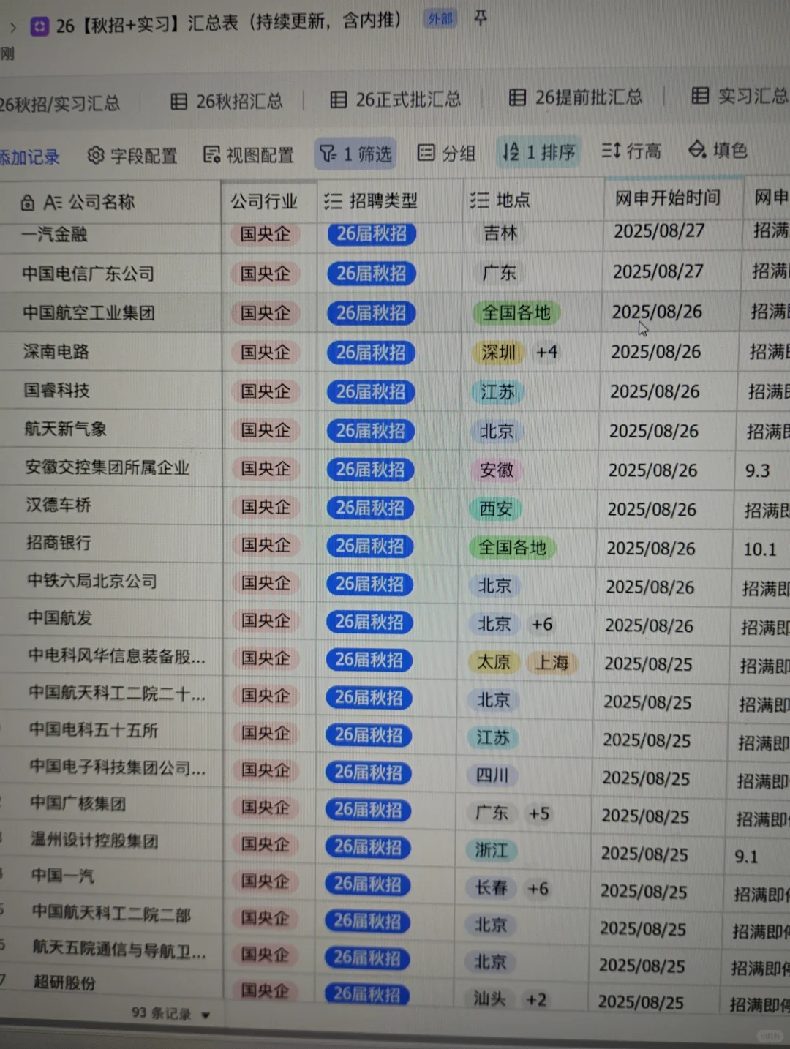Open 字段配置 field settings

(132, 156)
